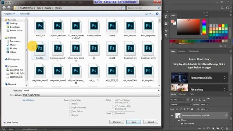
Task: Filter layers by pixel layers icon
Action: 188,100
